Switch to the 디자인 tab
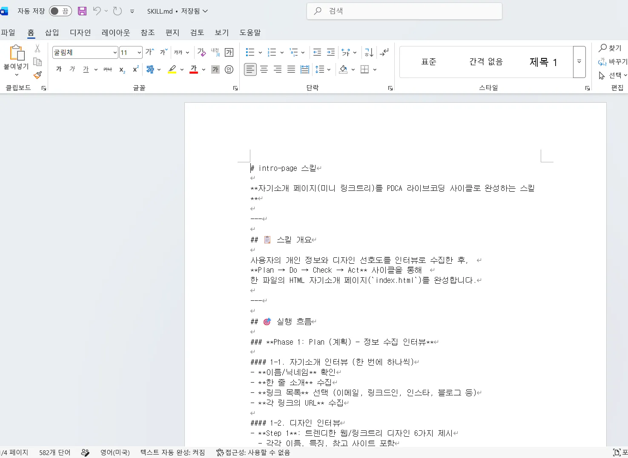 point(80,32)
